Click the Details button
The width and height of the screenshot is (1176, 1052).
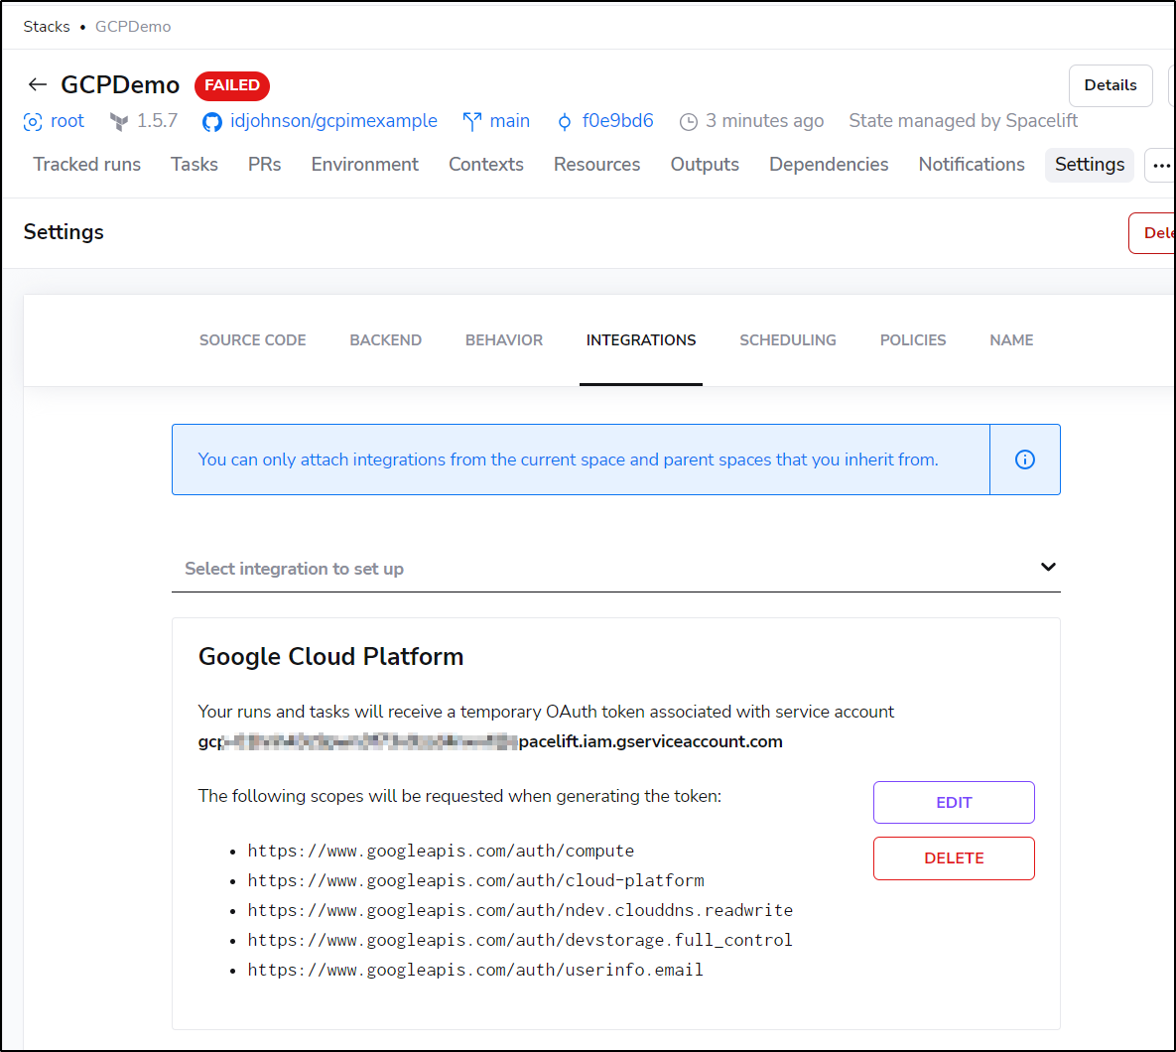coord(1110,85)
